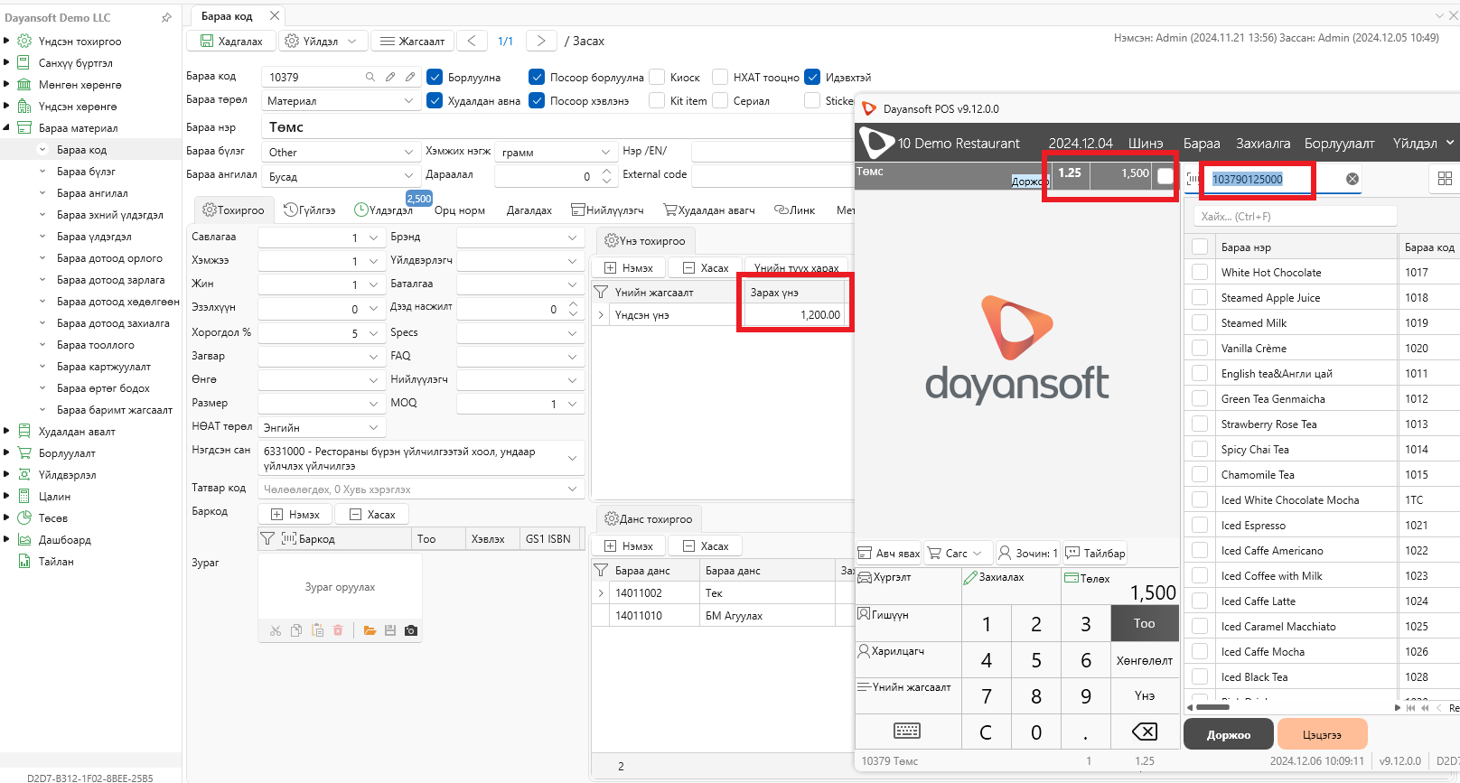Collapse the Бараа материал sidebar node
The image size is (1460, 783).
coord(6,128)
